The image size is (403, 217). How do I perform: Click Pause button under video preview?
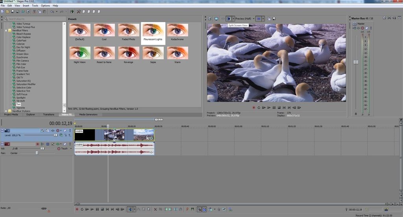(274, 108)
